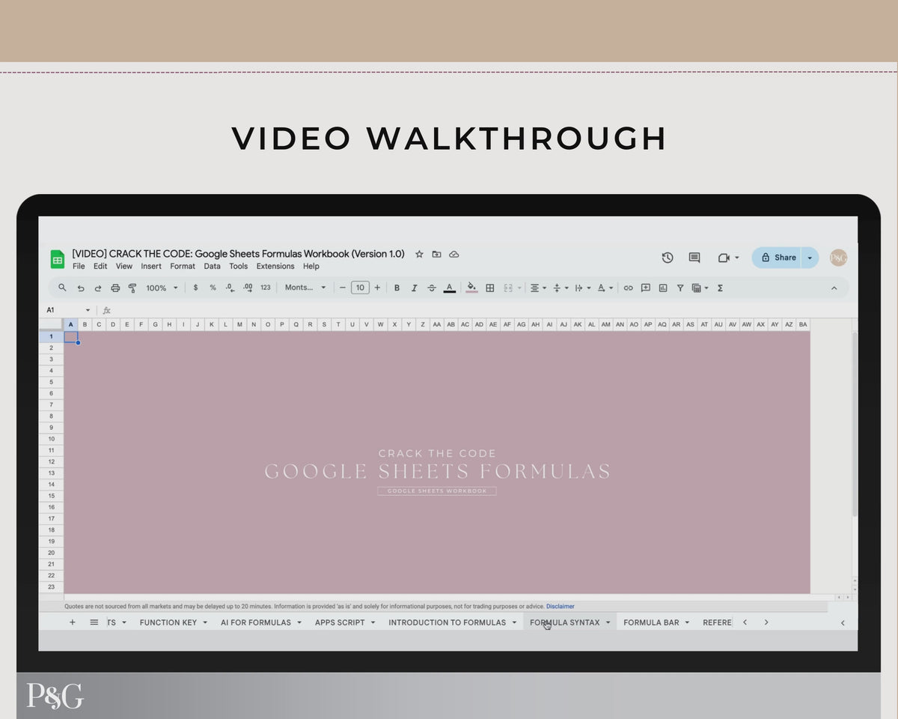Viewport: 898px width, 719px height.
Task: Open the Tools menu
Action: [x=239, y=266]
